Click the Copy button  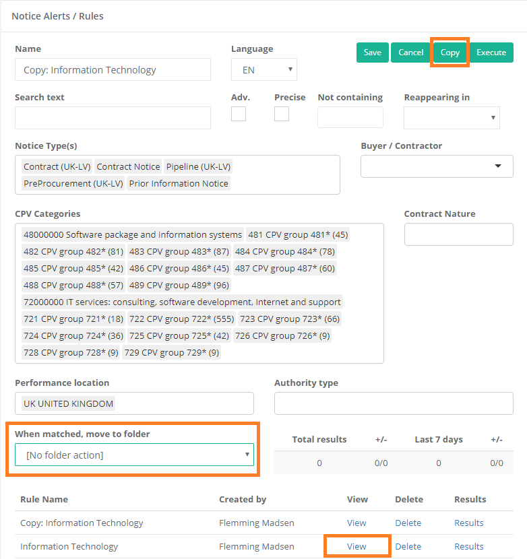pyautogui.click(x=449, y=53)
